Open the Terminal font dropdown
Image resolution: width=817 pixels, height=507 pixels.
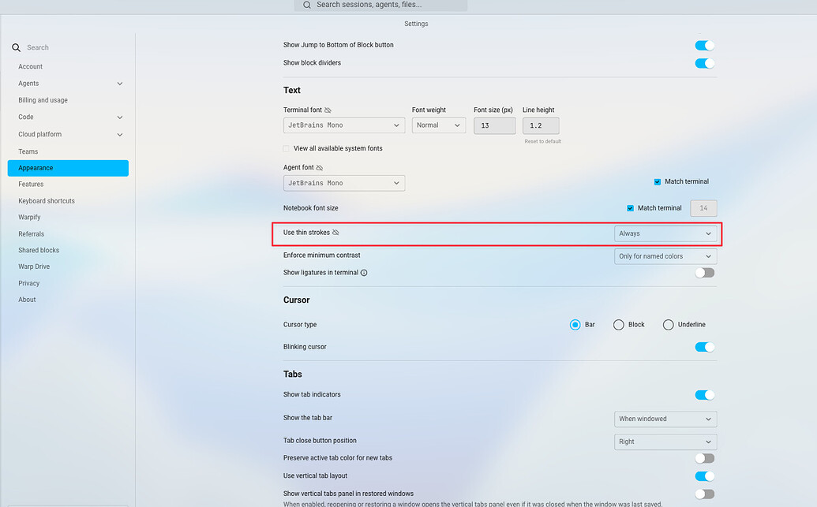coord(344,125)
